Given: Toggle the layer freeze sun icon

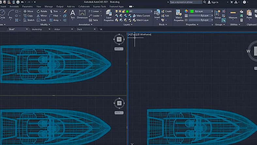Looking at the screenshot, I should coord(120,11).
